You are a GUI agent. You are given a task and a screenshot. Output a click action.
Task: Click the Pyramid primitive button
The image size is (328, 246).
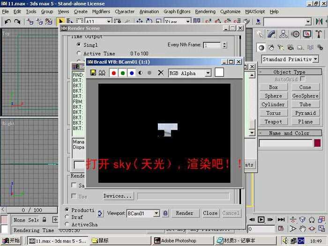(306, 113)
